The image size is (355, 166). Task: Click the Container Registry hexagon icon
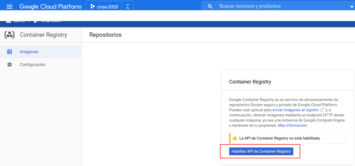coord(9,35)
